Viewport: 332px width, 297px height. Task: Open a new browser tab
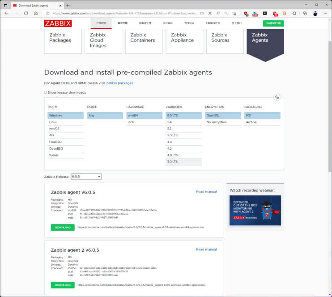click(x=68, y=5)
